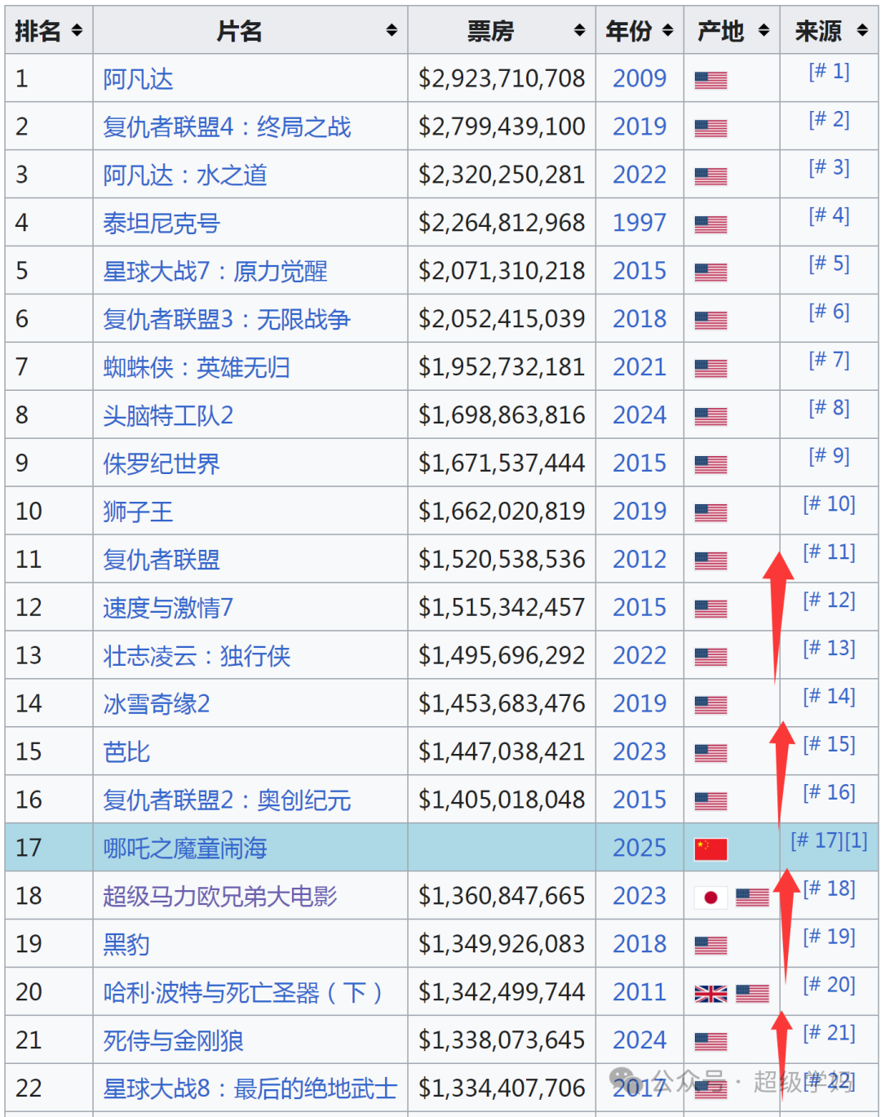Click the US flag in the 超级马力欧兄弟大电影 row
The width and height of the screenshot is (881, 1117).
click(752, 898)
